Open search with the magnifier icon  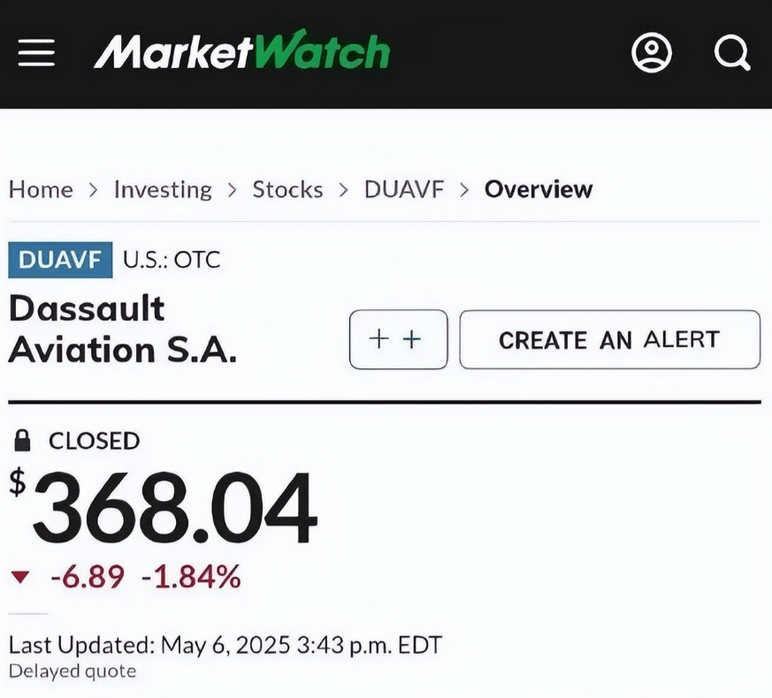[x=731, y=53]
